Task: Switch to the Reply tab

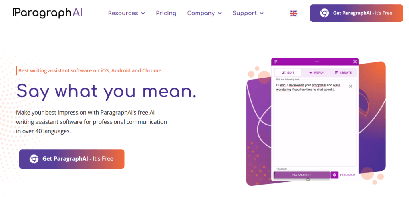Action: point(316,72)
